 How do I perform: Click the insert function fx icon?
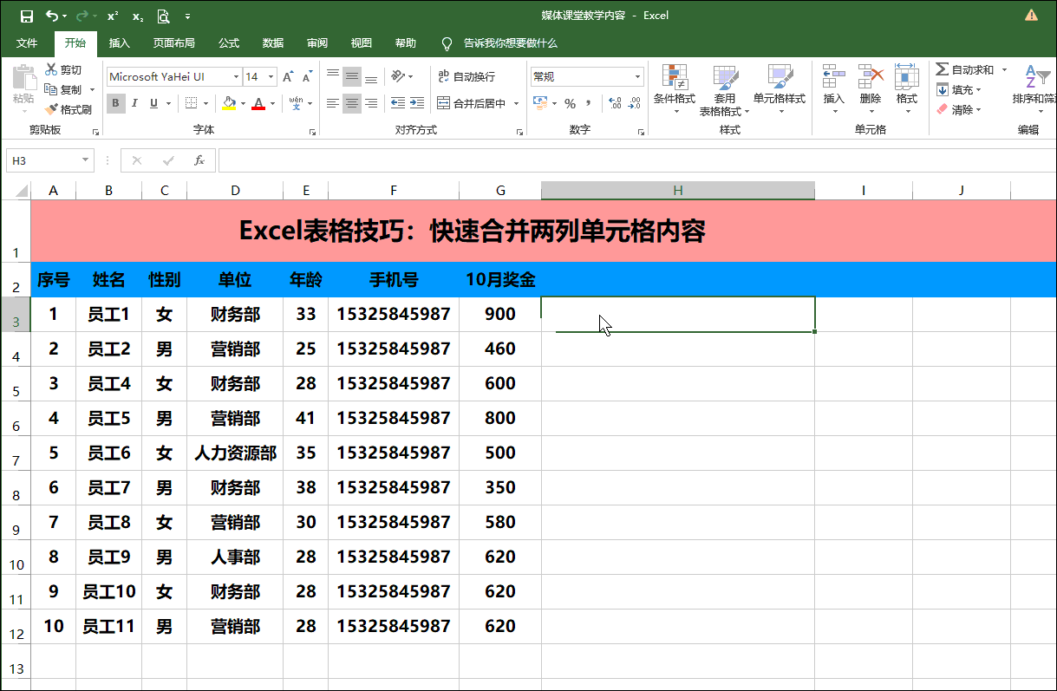click(199, 160)
